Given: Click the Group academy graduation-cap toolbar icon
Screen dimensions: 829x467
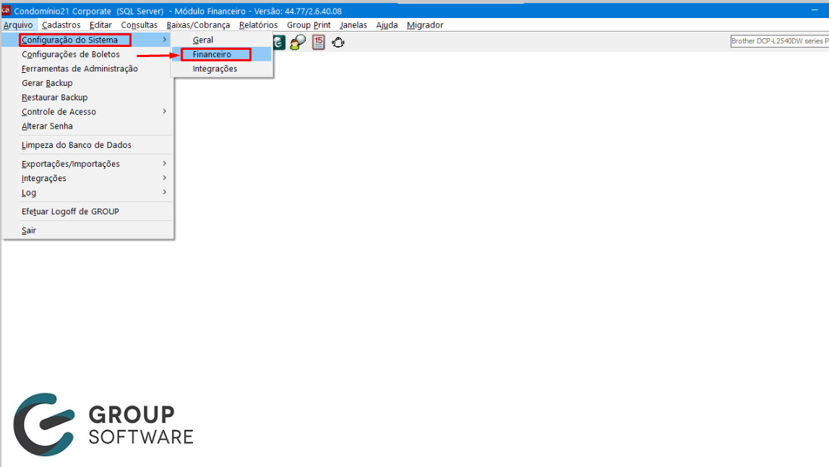Looking at the screenshot, I should coord(279,43).
